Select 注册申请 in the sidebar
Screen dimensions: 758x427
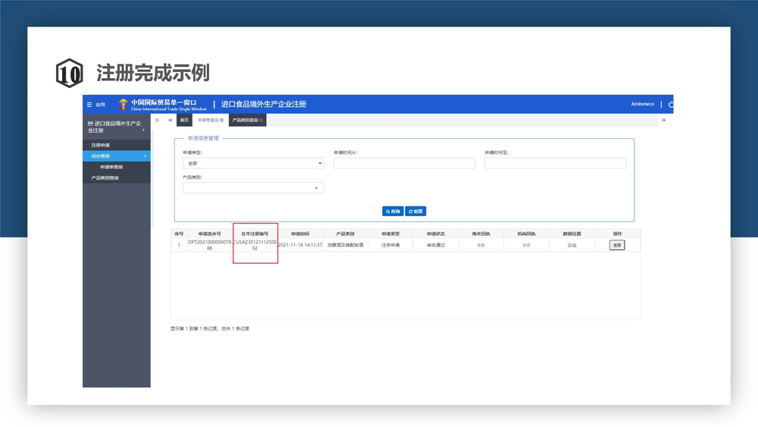101,145
